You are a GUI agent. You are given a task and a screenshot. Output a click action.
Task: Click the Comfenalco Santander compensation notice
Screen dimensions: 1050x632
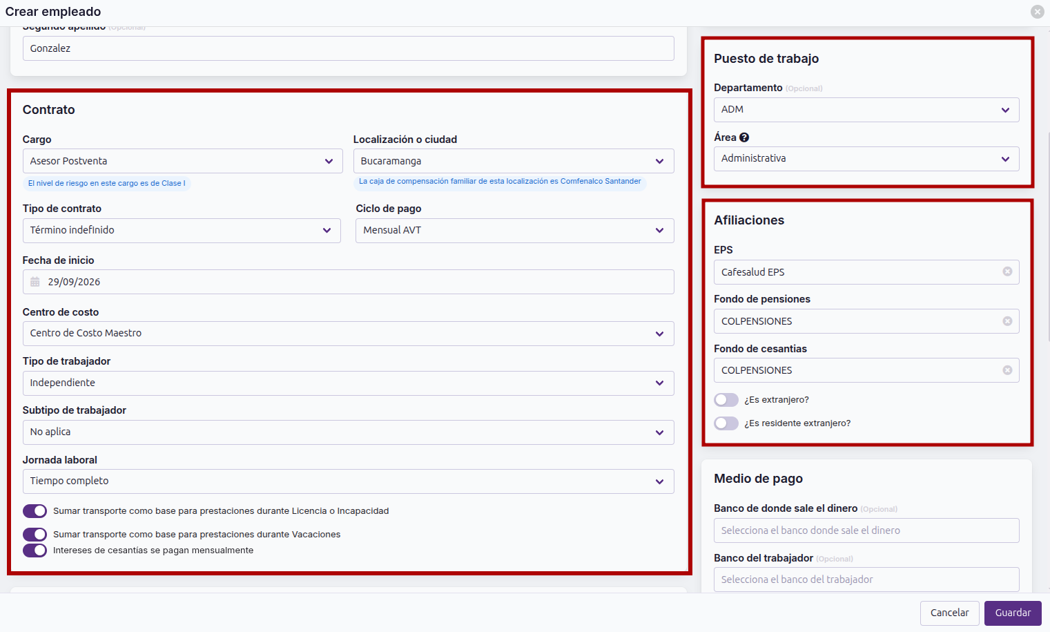tap(500, 182)
